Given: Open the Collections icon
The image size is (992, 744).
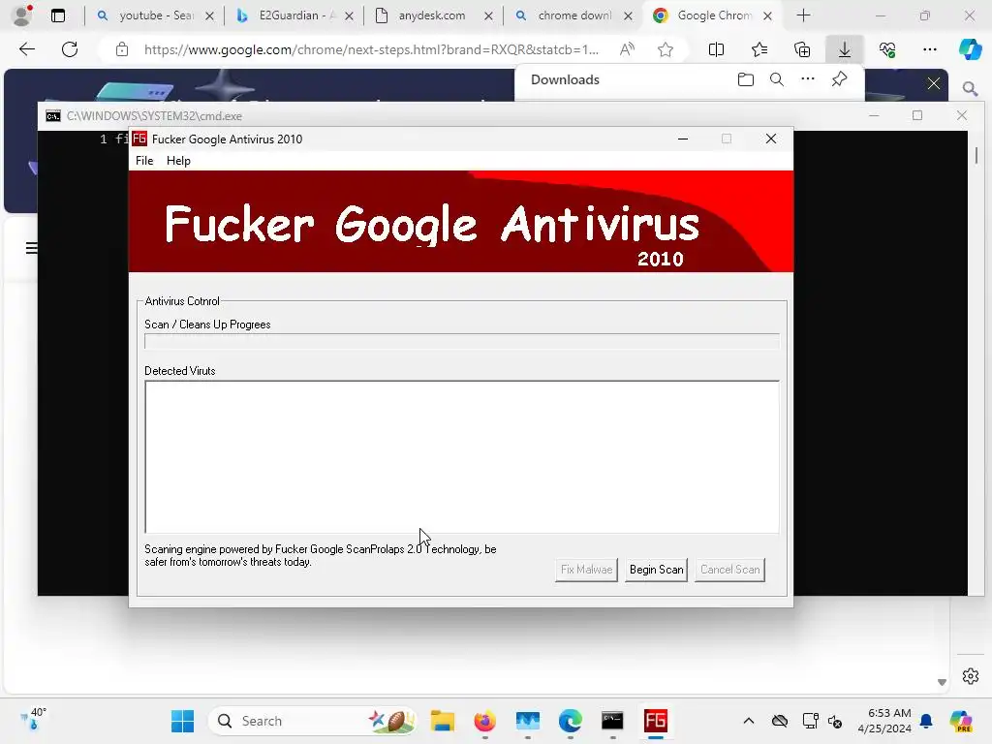Looking at the screenshot, I should click(801, 49).
